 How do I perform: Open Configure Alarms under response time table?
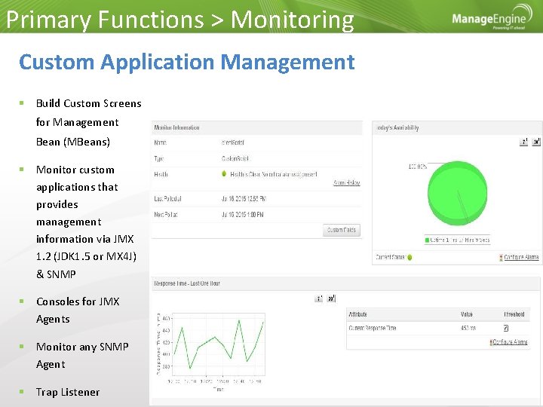click(x=510, y=342)
